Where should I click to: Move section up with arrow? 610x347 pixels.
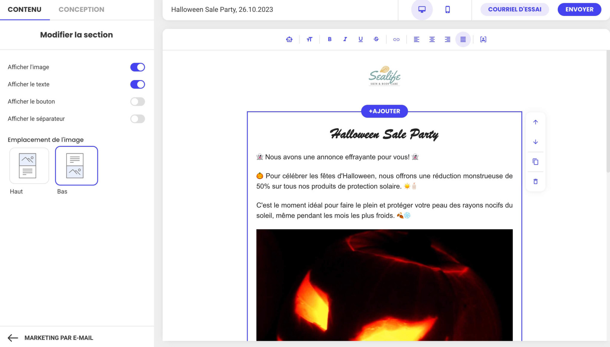click(x=536, y=122)
